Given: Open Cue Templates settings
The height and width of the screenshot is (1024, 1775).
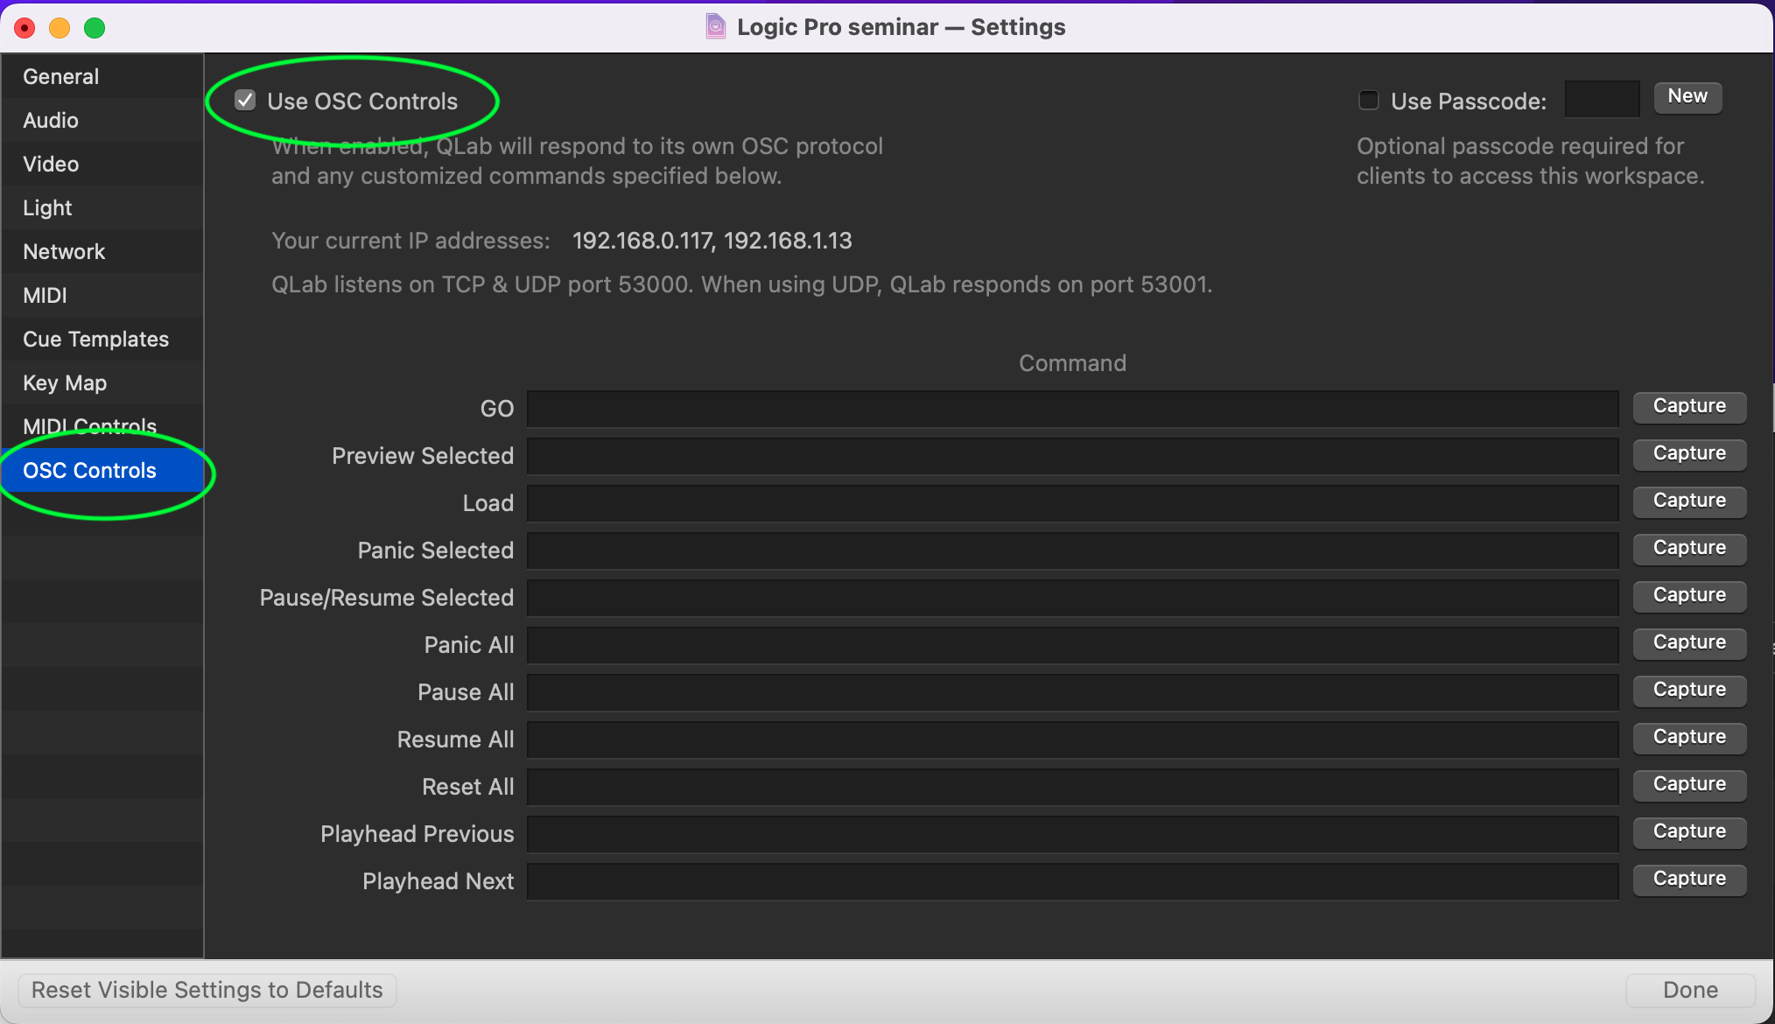Looking at the screenshot, I should [95, 340].
